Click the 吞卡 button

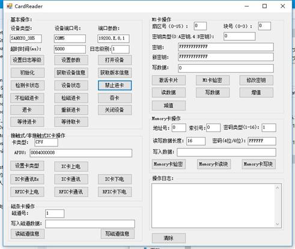(x=115, y=98)
